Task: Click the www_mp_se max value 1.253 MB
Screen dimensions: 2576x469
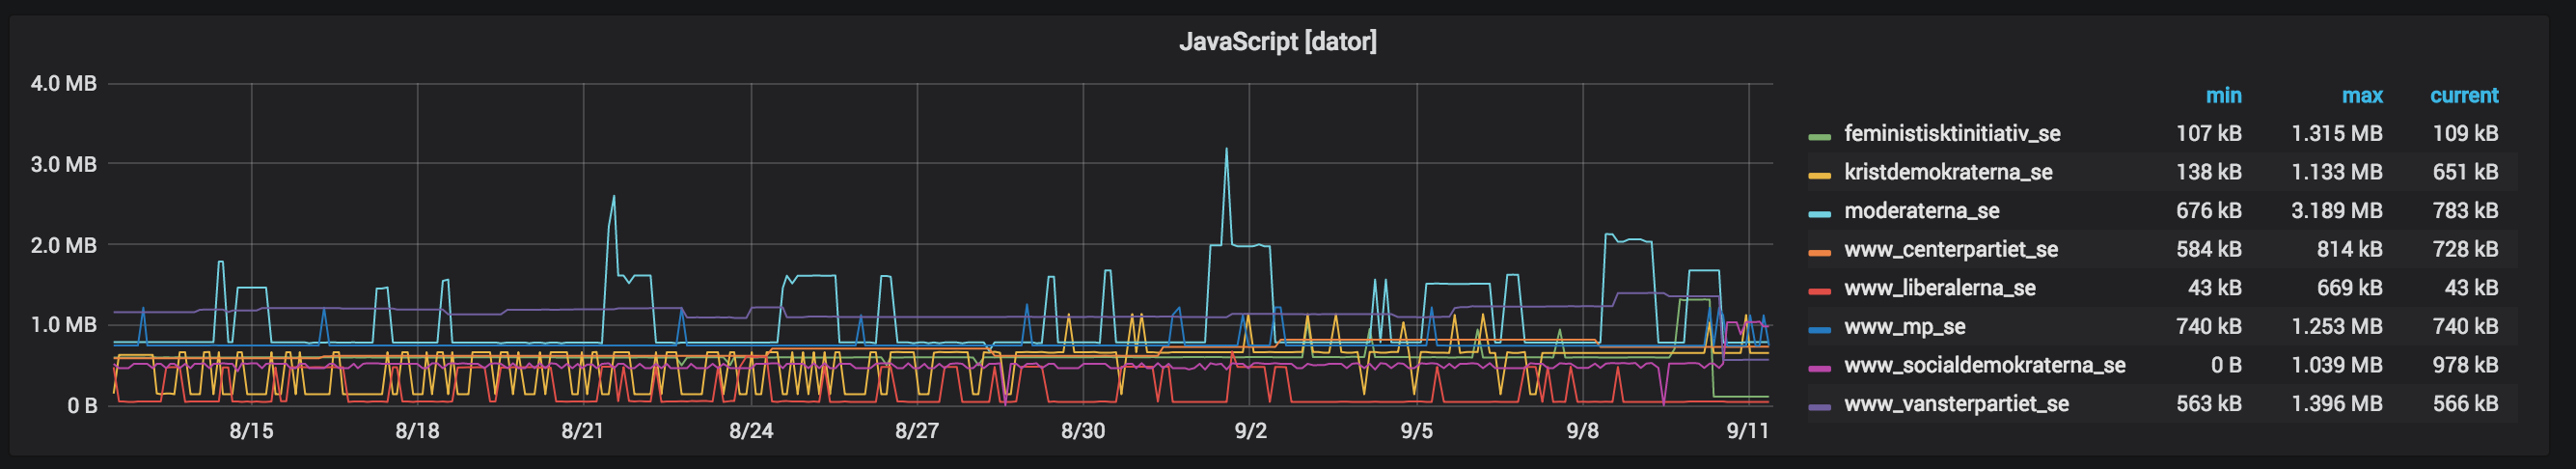Action: point(2337,327)
